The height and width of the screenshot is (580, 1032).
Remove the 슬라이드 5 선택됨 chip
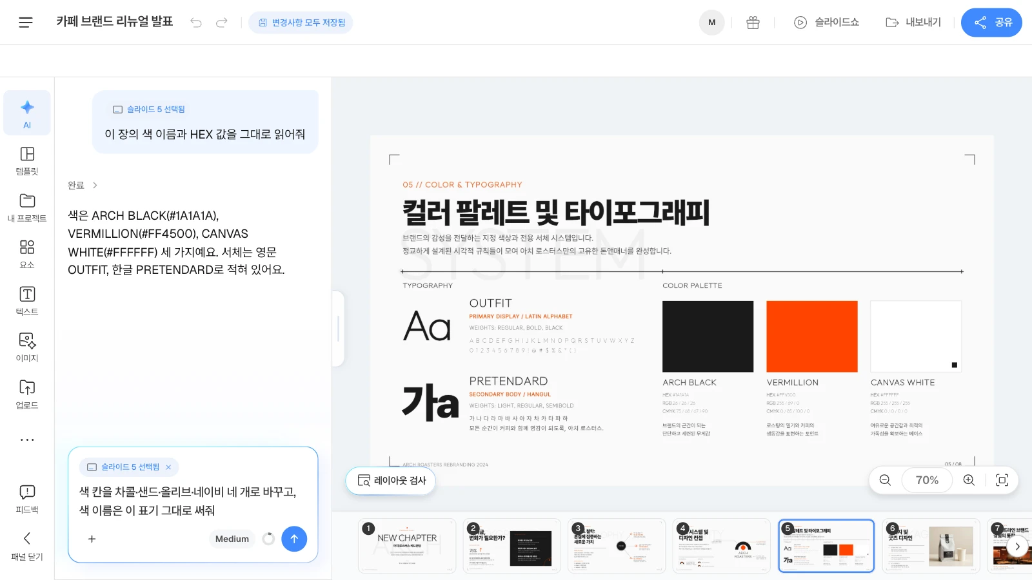[168, 467]
